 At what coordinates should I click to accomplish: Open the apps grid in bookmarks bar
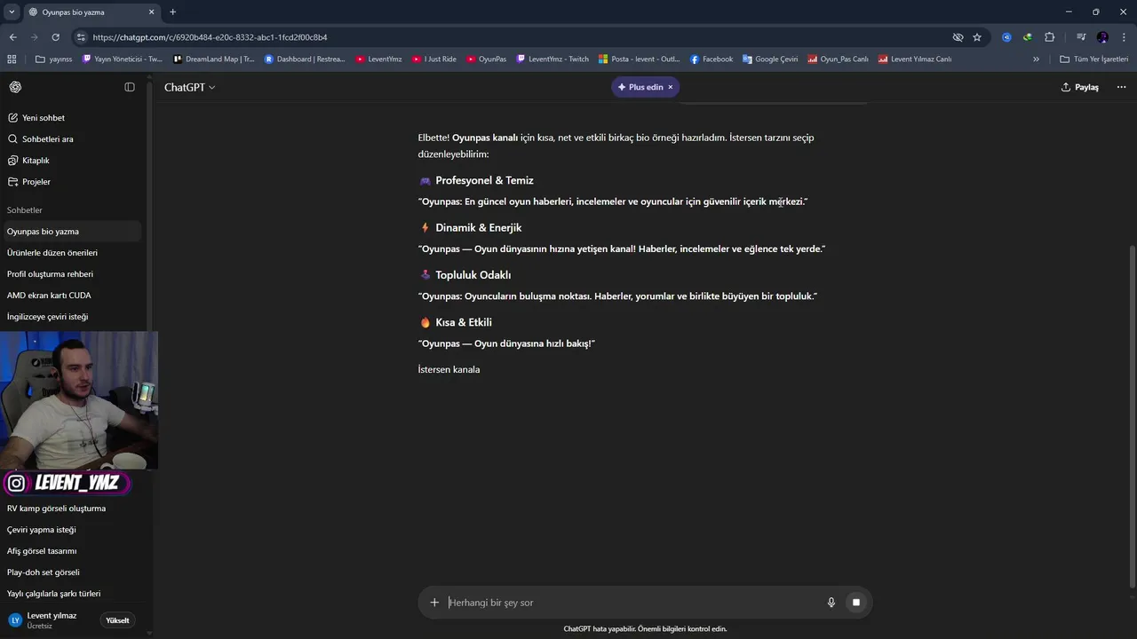[12, 59]
